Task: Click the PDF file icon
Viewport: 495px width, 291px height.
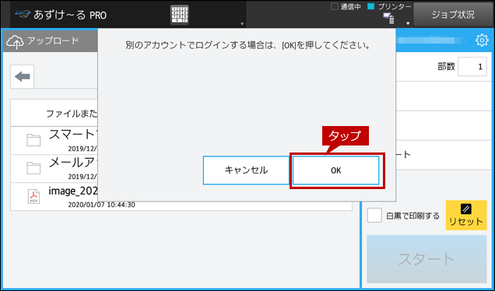Action: tap(33, 196)
